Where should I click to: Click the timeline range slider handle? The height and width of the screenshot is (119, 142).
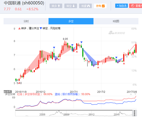(135, 113)
